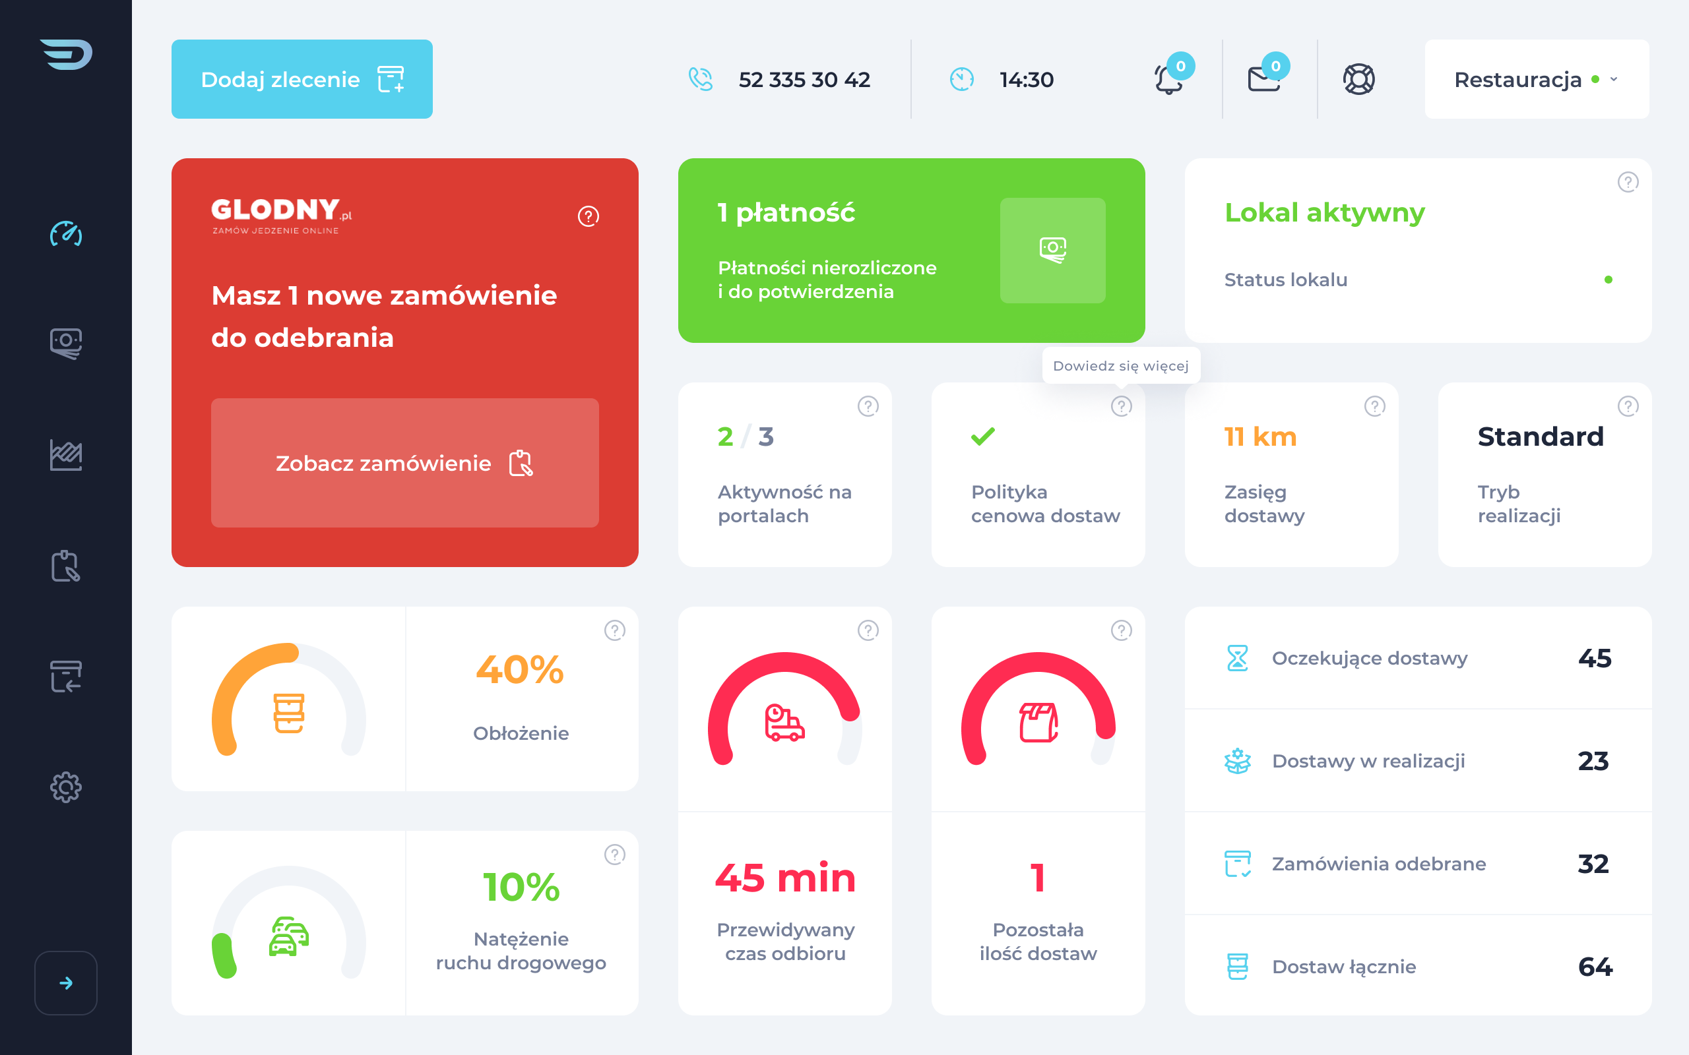Click the Standard tryb realizacji value
Image resolution: width=1689 pixels, height=1055 pixels.
pyautogui.click(x=1541, y=437)
